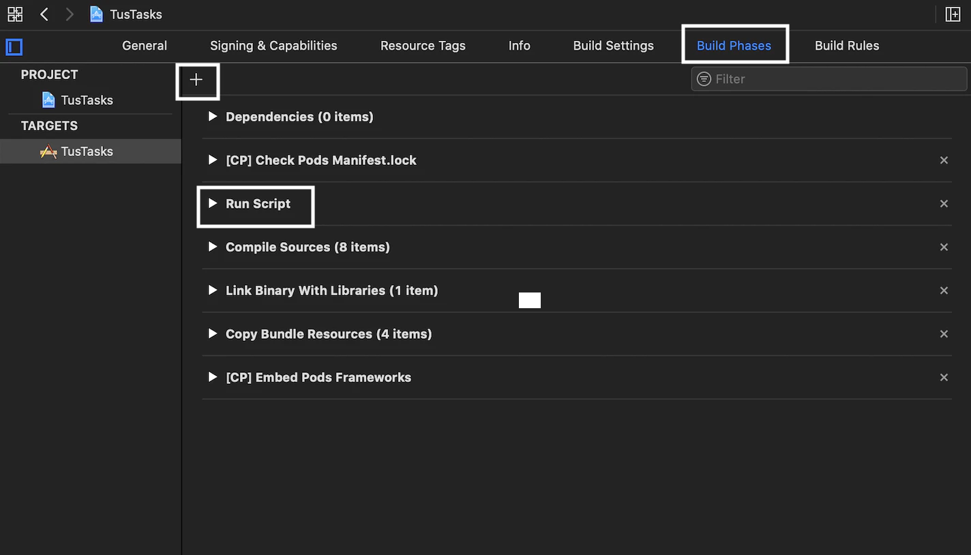The height and width of the screenshot is (555, 971).
Task: Go back with the left chevron
Action: click(44, 14)
